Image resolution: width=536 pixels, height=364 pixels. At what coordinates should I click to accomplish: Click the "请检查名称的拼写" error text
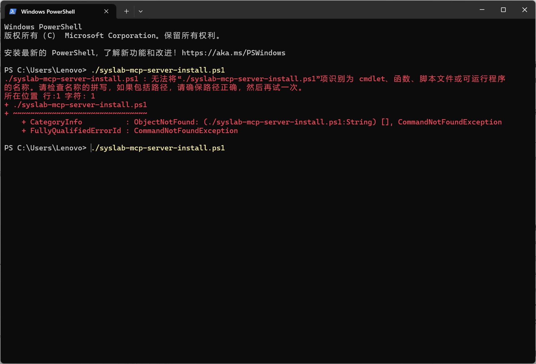pyautogui.click(x=73, y=87)
